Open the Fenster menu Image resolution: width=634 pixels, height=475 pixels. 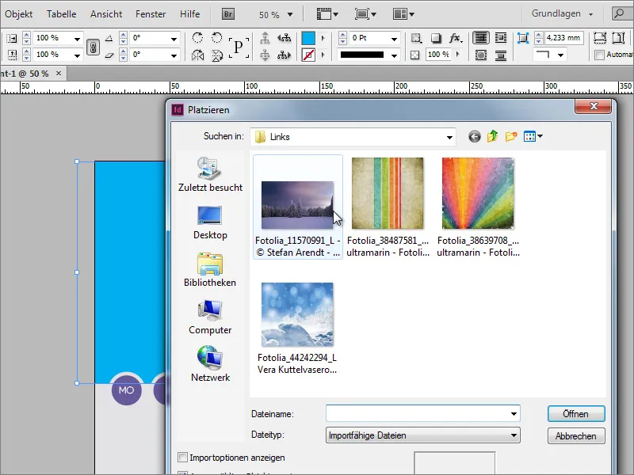click(x=151, y=14)
